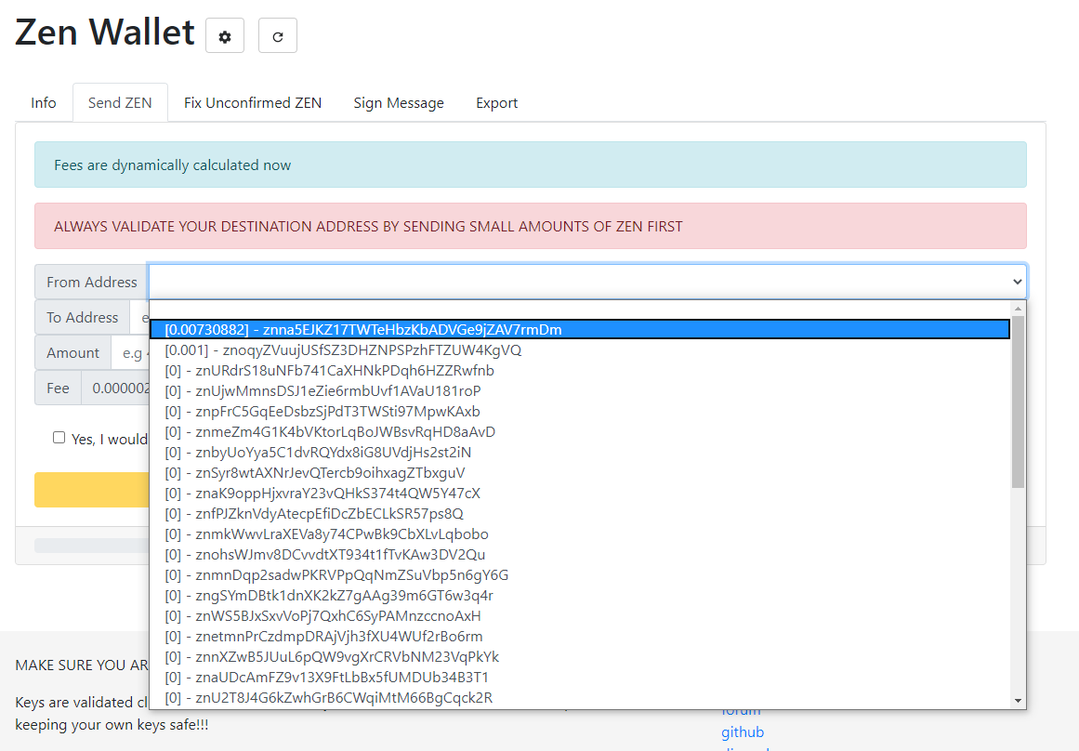
Task: Select option znmeZm4G1K4bVKtorLqBoJWBsvRqHD8aAvD
Action: pyautogui.click(x=579, y=431)
